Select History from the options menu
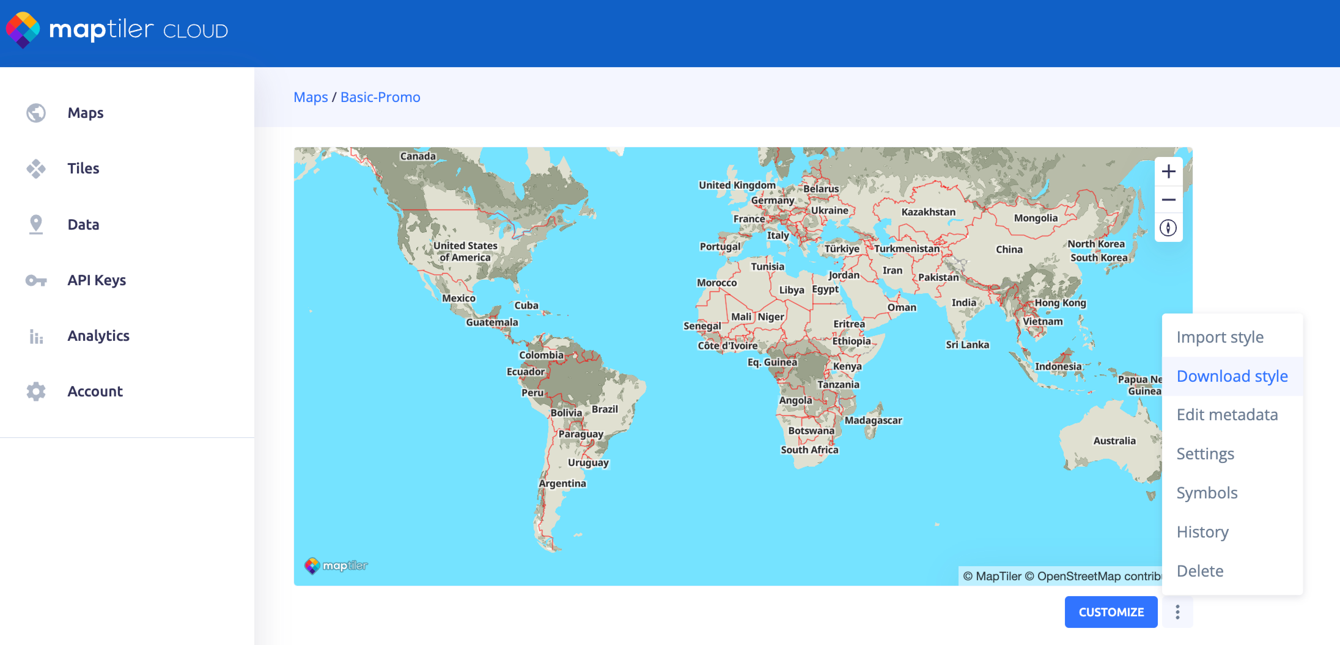1340x645 pixels. 1202,532
